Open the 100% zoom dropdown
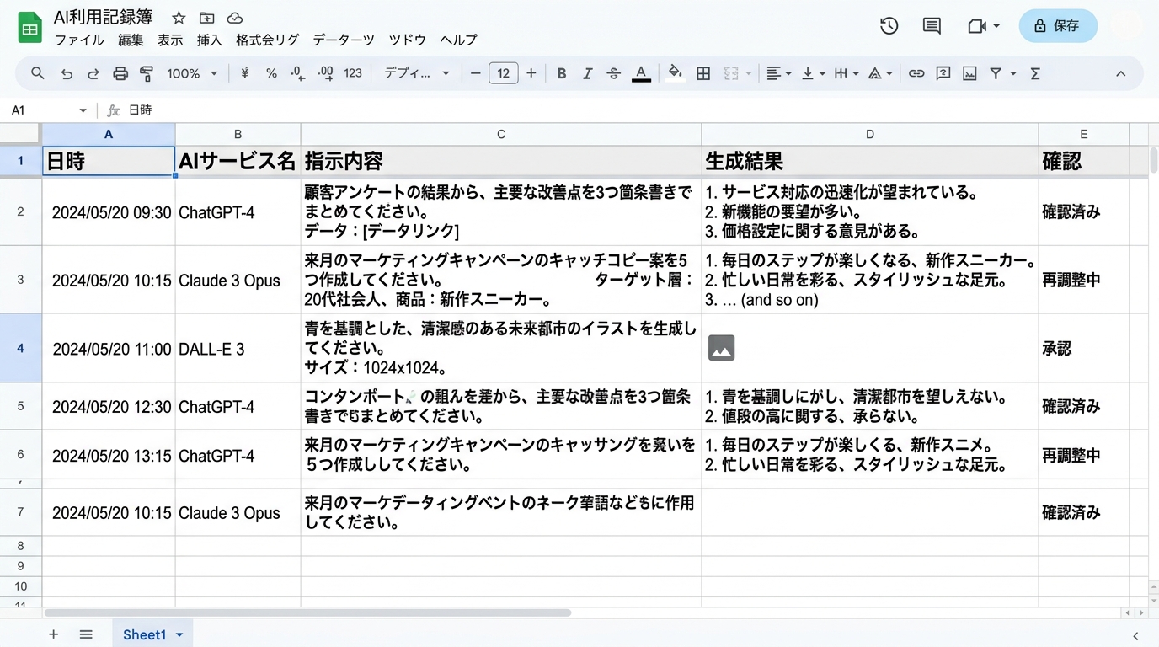Image resolution: width=1159 pixels, height=647 pixels. (192, 74)
